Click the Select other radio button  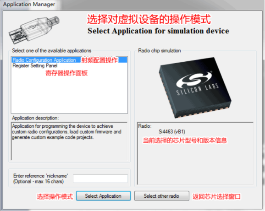(x=161, y=196)
